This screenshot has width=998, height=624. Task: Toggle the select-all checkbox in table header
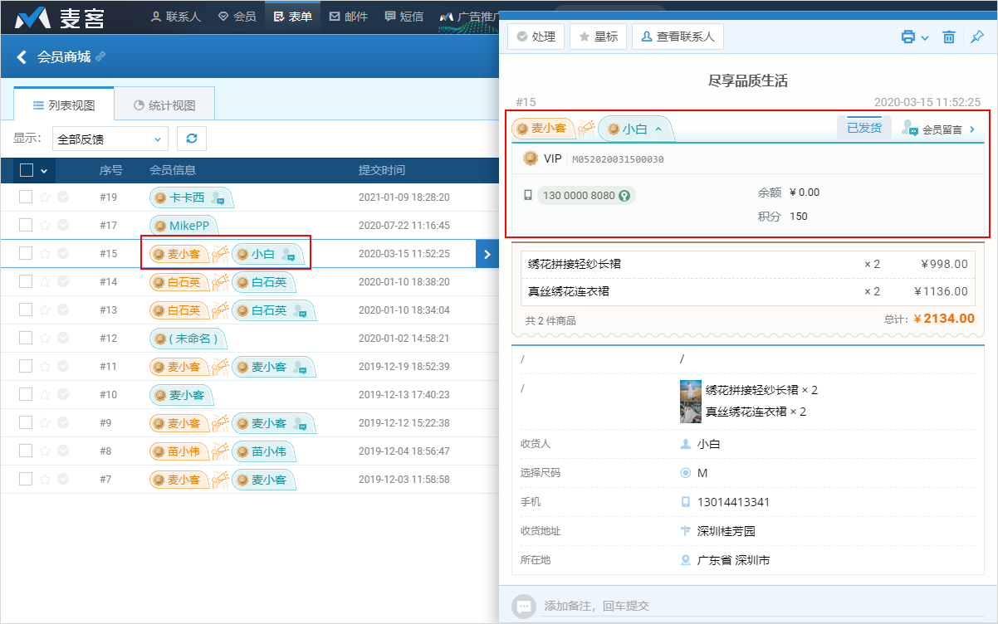tap(27, 170)
